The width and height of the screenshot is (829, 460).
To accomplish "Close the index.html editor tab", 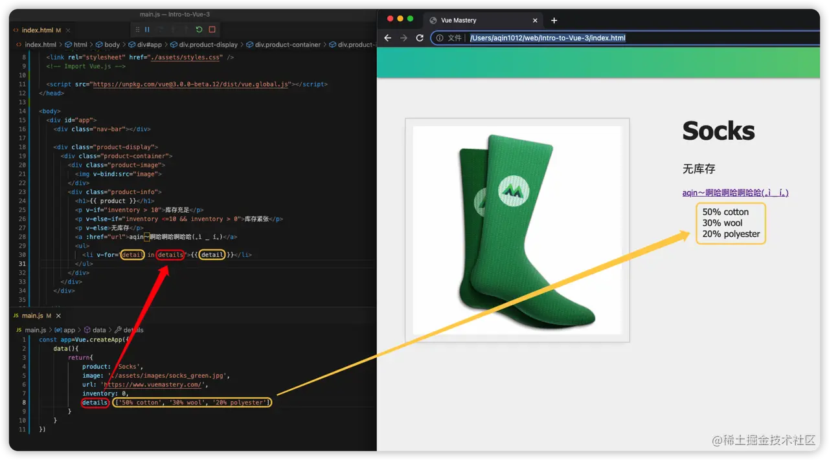I will point(69,30).
